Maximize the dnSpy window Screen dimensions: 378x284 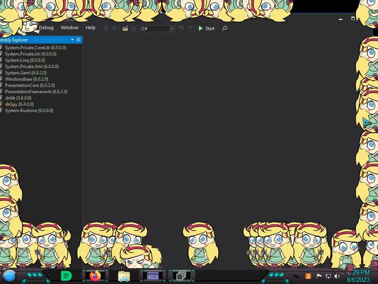(353, 18)
